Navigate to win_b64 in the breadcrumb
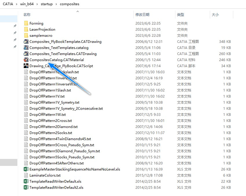The width and height of the screenshot is (246, 196). coord(27,4)
